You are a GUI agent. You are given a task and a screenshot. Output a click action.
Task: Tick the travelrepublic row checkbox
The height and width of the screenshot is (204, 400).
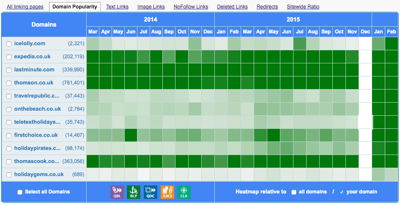9,96
